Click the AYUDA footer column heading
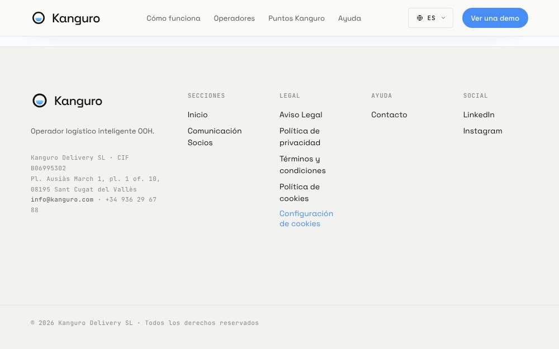Viewport: 559px width, 349px height. pyautogui.click(x=381, y=95)
